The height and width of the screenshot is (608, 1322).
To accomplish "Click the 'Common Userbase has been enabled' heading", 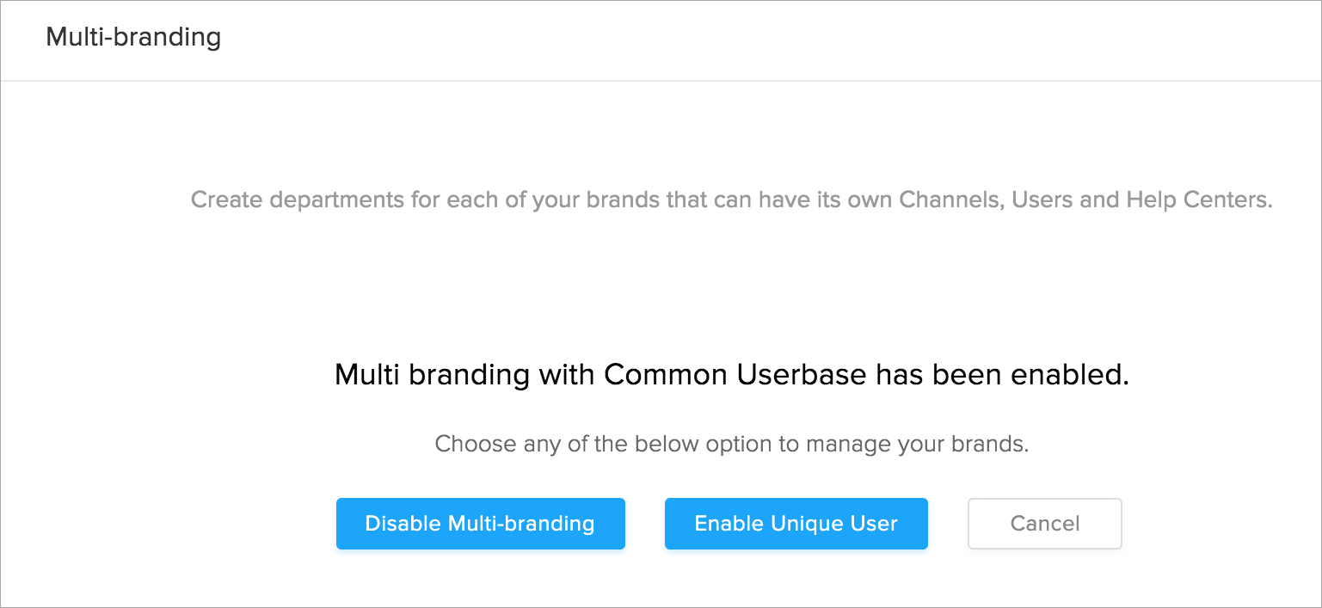I will pyautogui.click(x=731, y=375).
